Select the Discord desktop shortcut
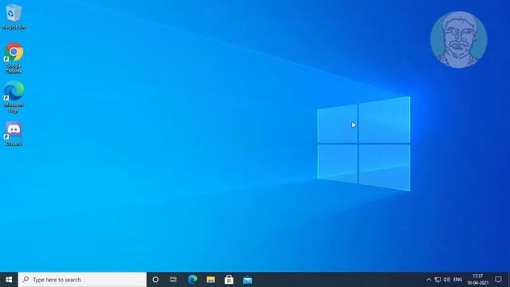510x287 pixels. point(14,134)
